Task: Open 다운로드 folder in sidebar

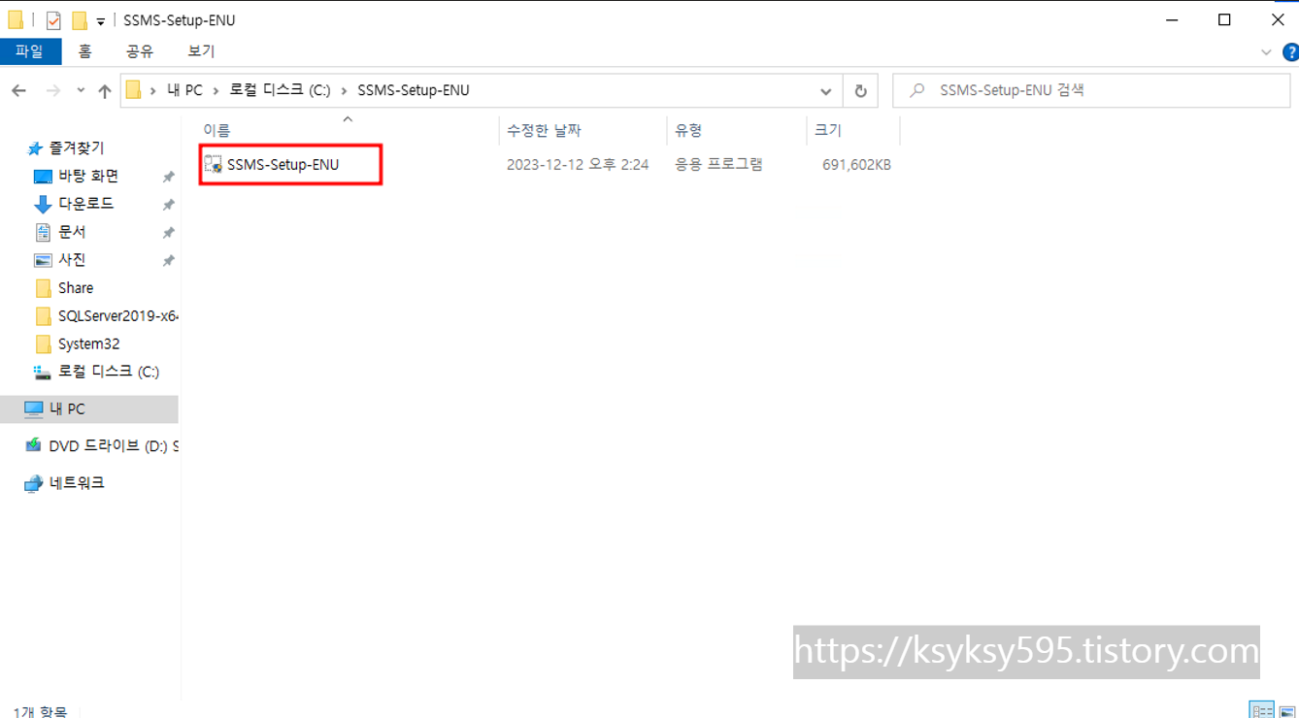Action: click(86, 204)
